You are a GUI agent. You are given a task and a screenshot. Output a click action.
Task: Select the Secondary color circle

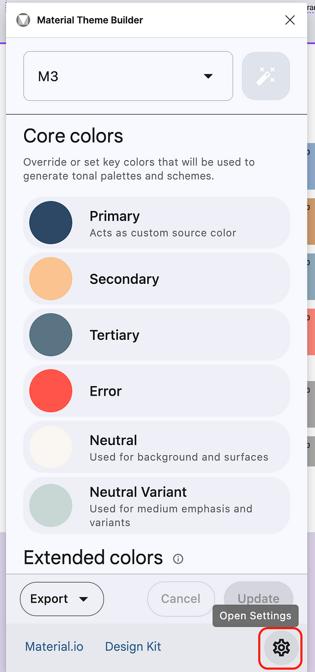tap(51, 279)
